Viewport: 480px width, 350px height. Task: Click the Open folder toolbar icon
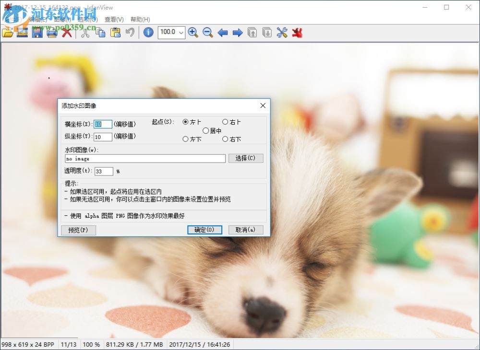tap(7, 33)
